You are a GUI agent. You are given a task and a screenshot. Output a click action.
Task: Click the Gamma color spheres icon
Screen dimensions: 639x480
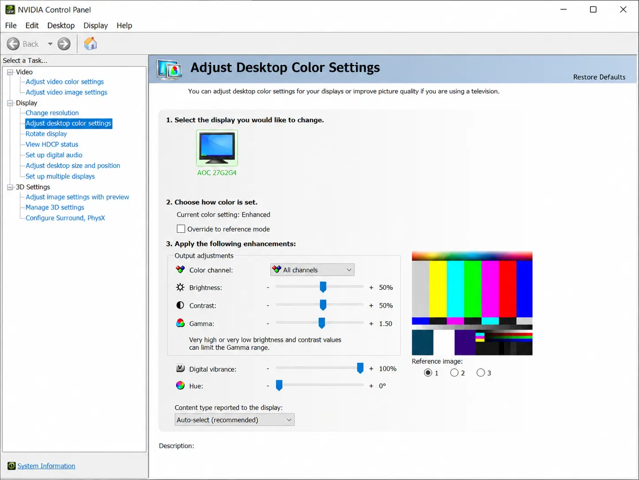(180, 323)
